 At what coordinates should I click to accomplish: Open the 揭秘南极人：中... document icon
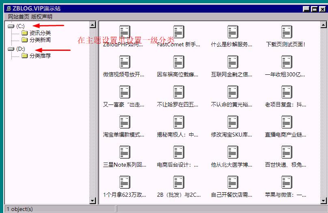point(179,122)
